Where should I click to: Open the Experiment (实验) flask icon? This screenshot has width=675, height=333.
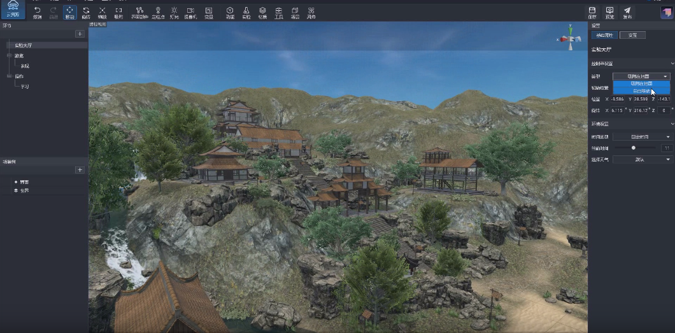246,11
